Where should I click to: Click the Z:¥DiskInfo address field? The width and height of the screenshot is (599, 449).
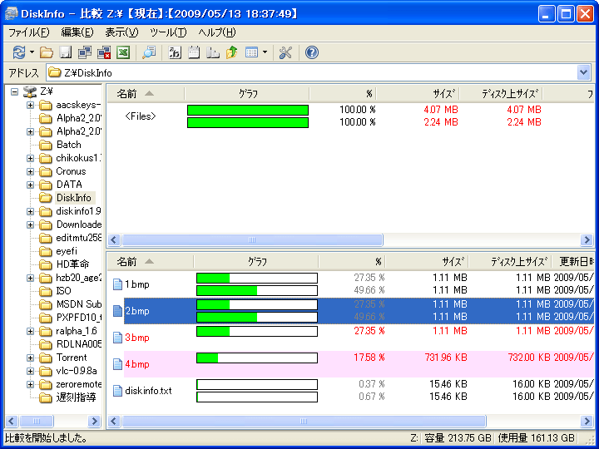click(311, 72)
